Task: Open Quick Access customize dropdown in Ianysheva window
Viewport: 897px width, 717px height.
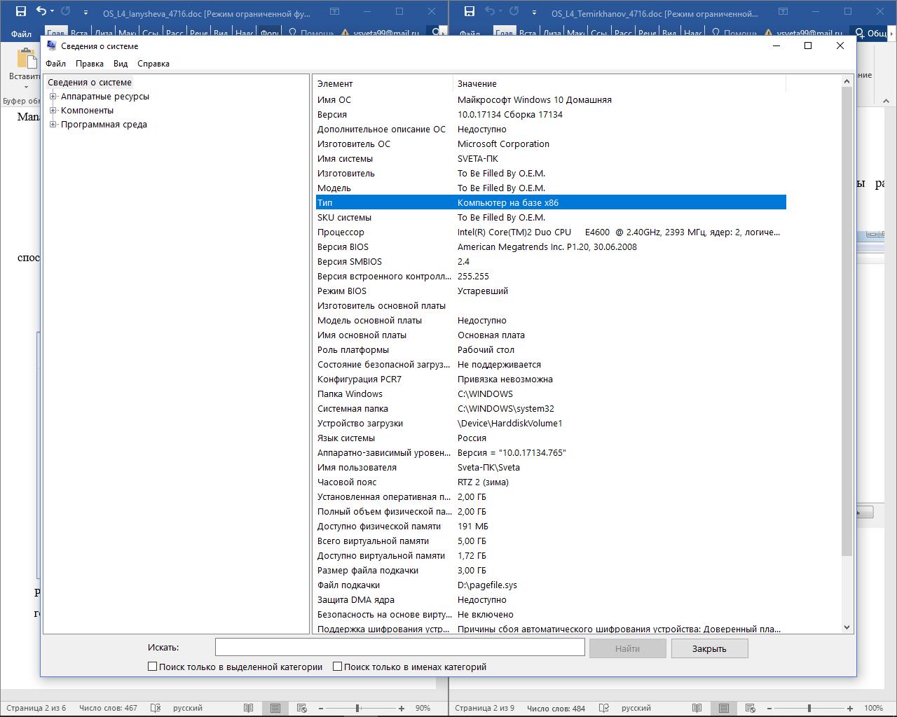Action: point(85,12)
